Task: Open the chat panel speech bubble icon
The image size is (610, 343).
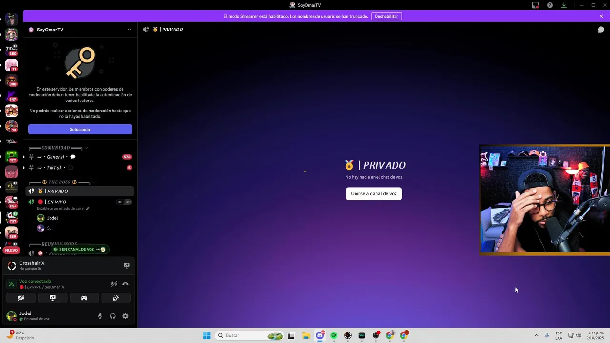Action: click(x=601, y=30)
